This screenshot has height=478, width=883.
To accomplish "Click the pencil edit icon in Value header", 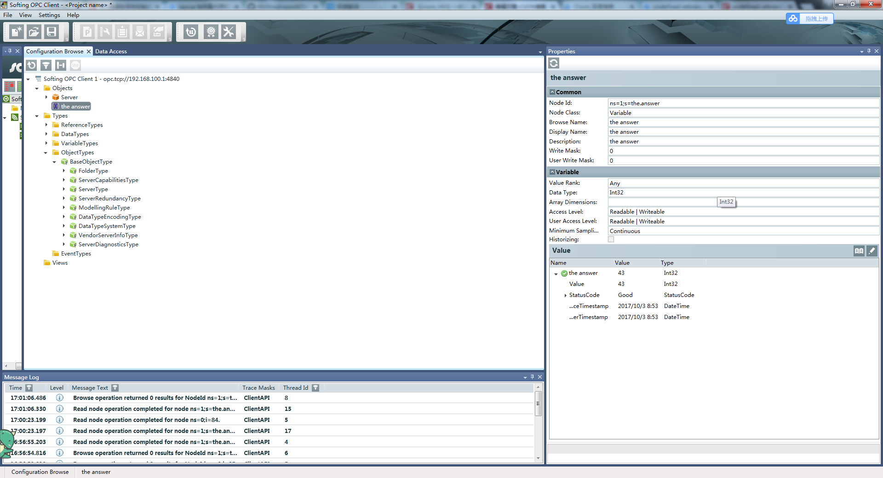I will point(872,250).
